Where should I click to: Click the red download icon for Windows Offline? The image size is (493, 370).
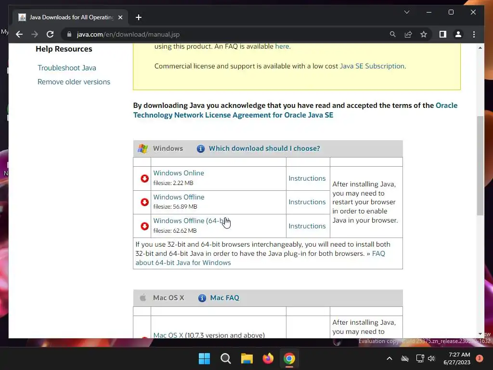144,202
